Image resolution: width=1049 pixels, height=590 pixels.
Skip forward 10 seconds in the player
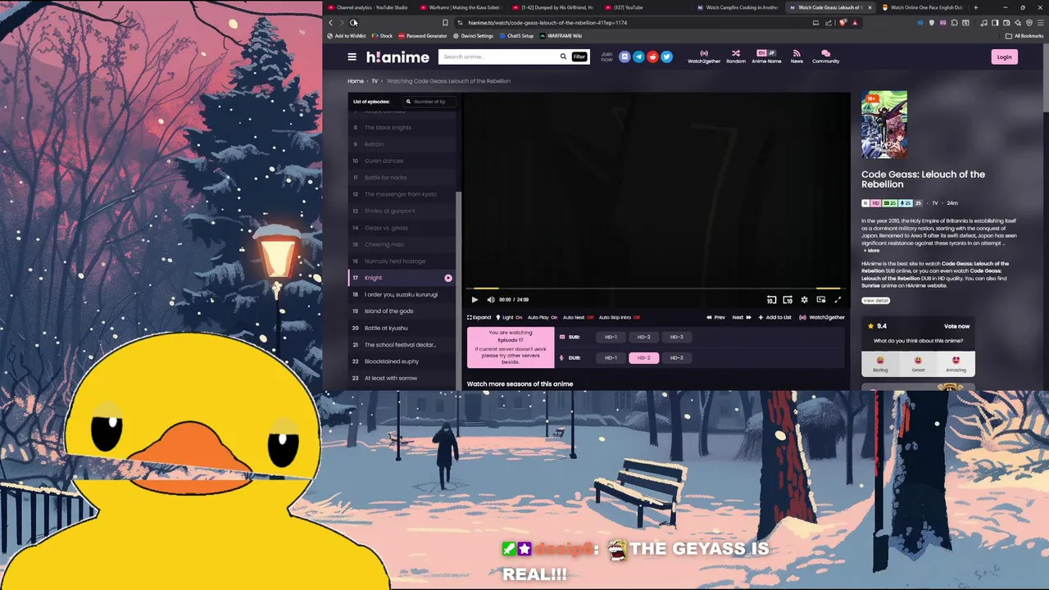788,300
